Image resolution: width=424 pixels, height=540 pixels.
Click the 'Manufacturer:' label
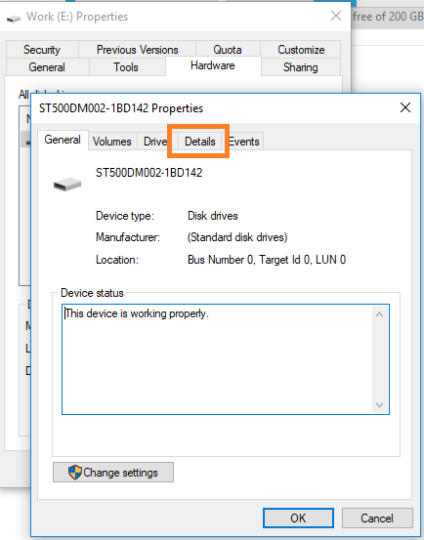[x=128, y=237]
